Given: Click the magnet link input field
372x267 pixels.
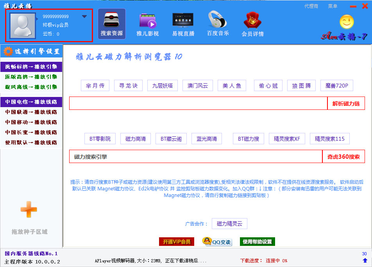Looking at the screenshot, I should [x=199, y=103].
